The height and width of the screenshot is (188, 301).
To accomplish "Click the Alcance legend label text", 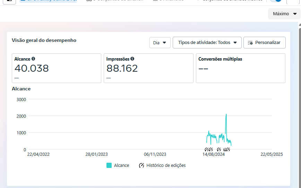I will tap(121, 165).
